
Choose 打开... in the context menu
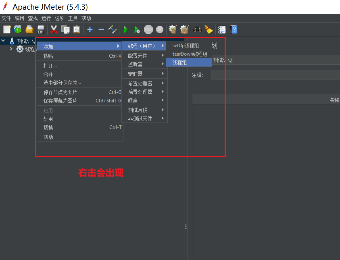pyautogui.click(x=79, y=66)
